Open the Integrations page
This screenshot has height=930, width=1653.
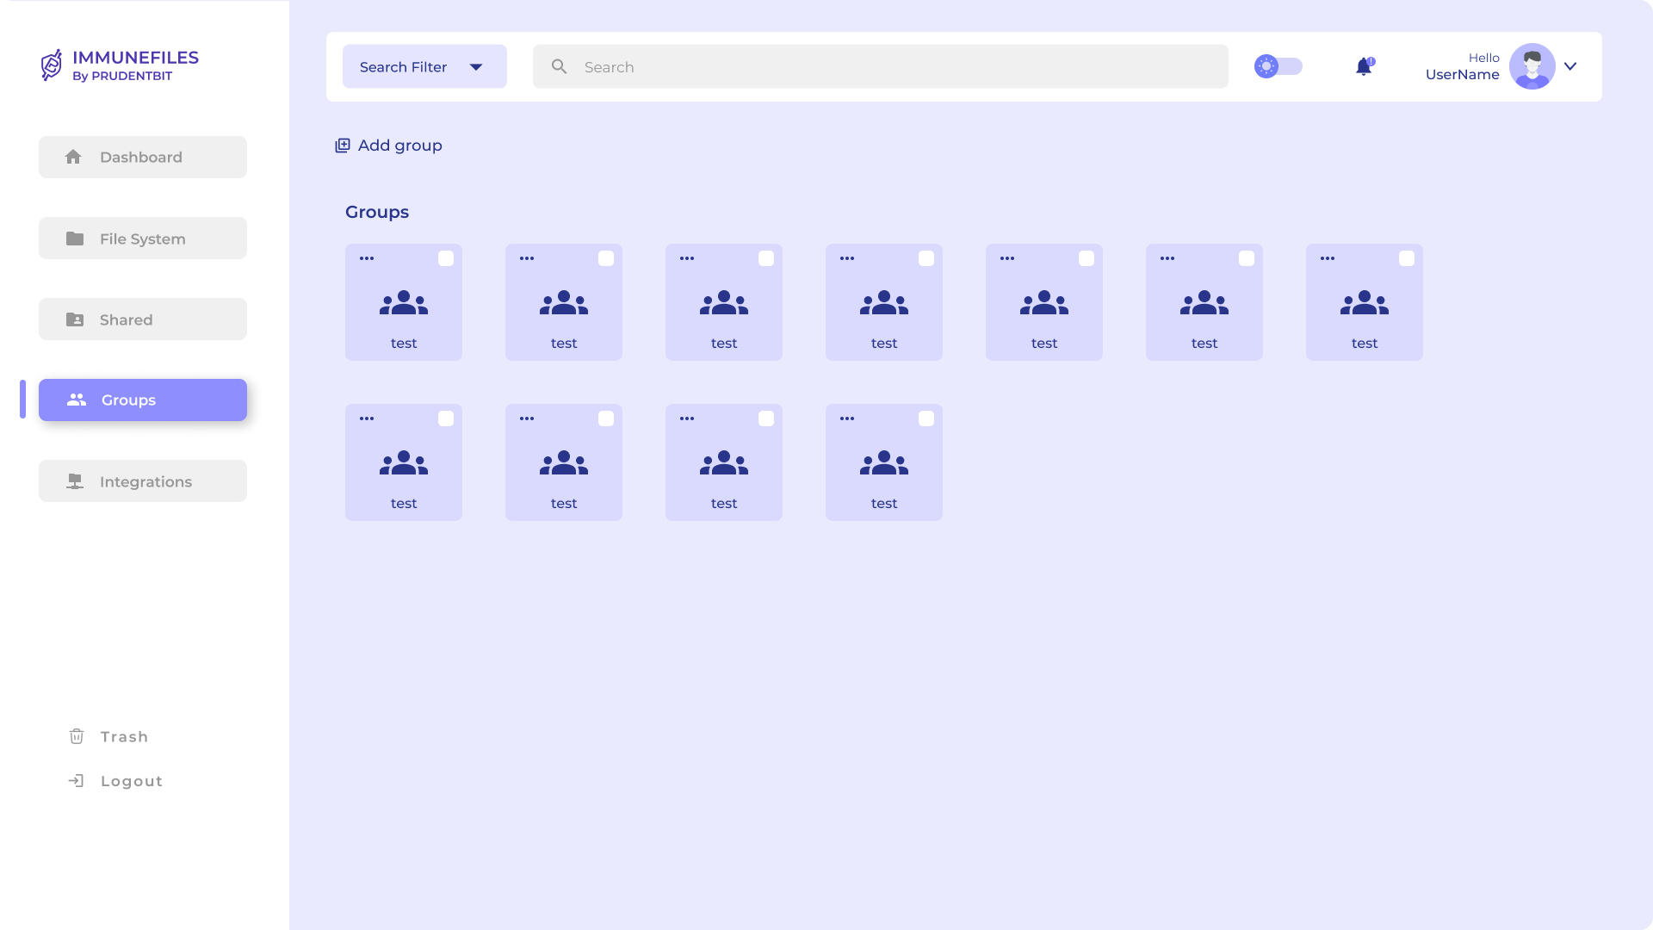[x=143, y=481]
